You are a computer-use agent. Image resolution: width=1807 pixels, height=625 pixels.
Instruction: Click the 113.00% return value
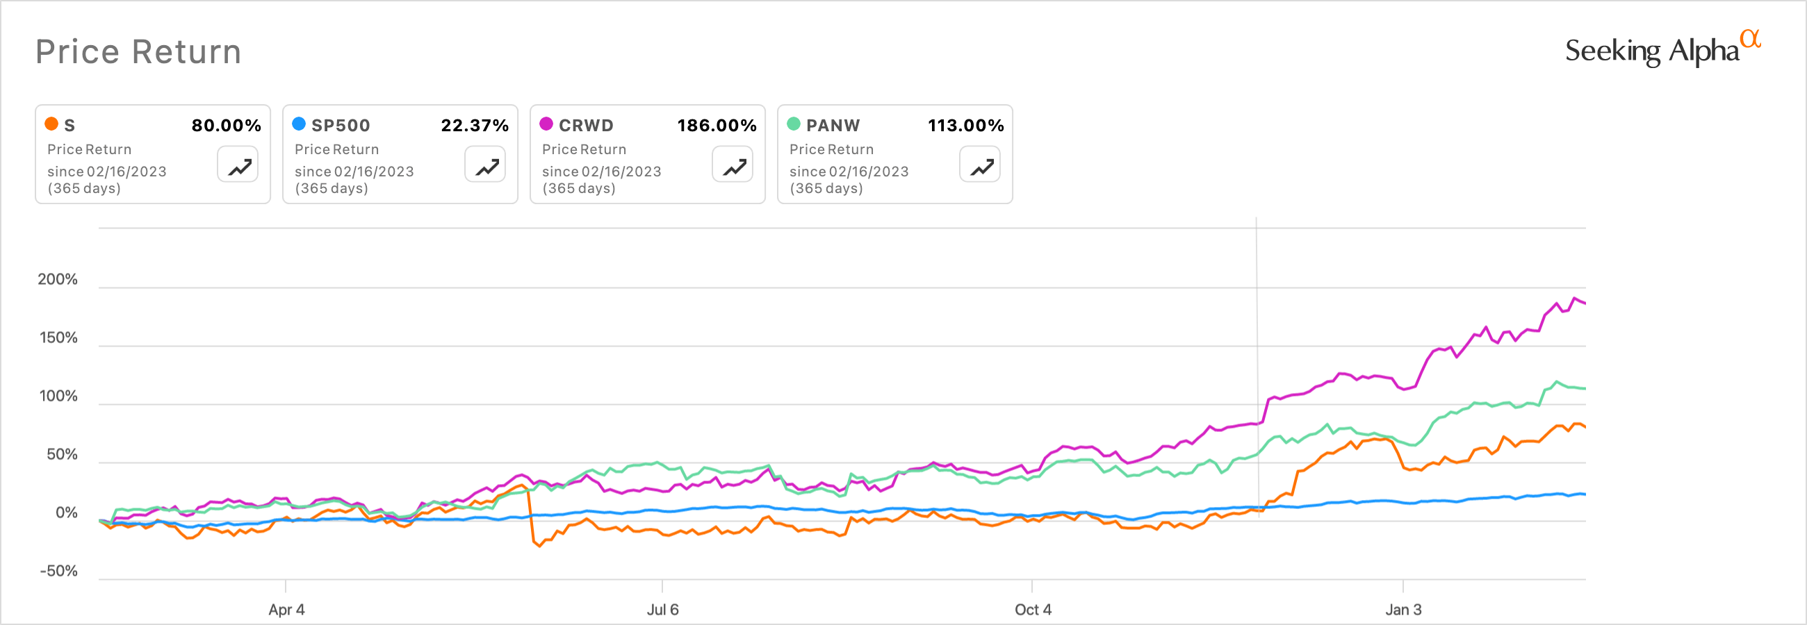tap(965, 126)
